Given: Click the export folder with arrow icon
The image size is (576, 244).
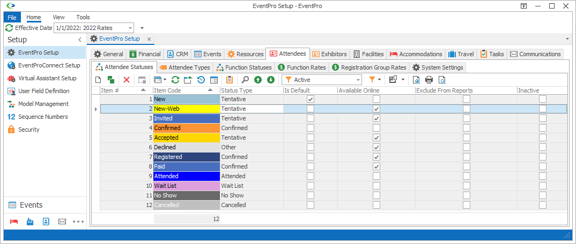Looking at the screenshot, I should 188,80.
